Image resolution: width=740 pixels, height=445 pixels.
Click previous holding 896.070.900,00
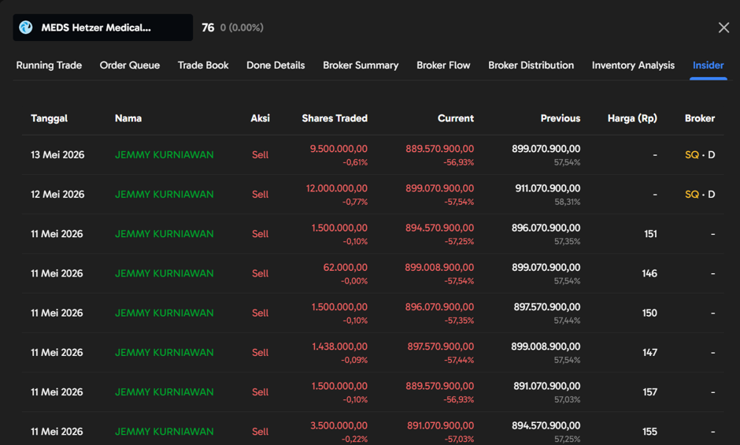pyautogui.click(x=546, y=228)
